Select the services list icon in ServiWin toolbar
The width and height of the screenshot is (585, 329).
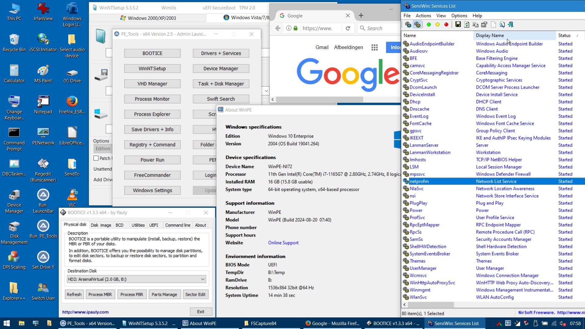[417, 25]
